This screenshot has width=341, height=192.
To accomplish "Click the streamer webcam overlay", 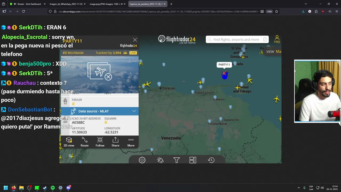I will point(317,91).
